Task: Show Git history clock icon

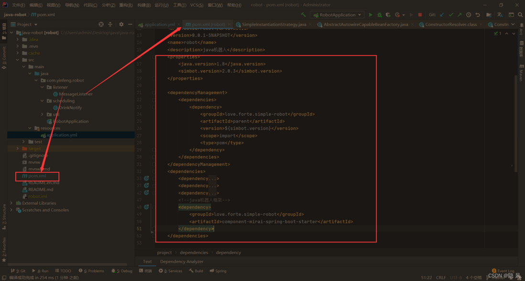Action: coord(469,15)
